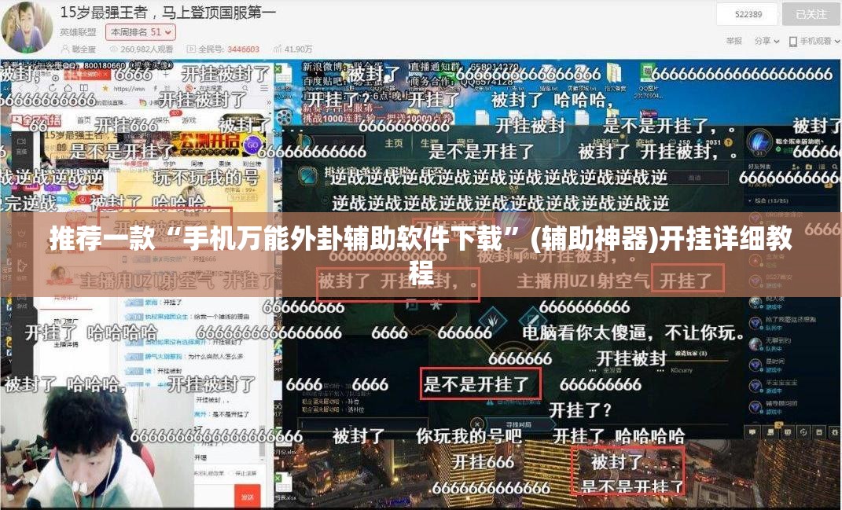Click the 全民号 3446603 room number
The height and width of the screenshot is (510, 842).
222,49
